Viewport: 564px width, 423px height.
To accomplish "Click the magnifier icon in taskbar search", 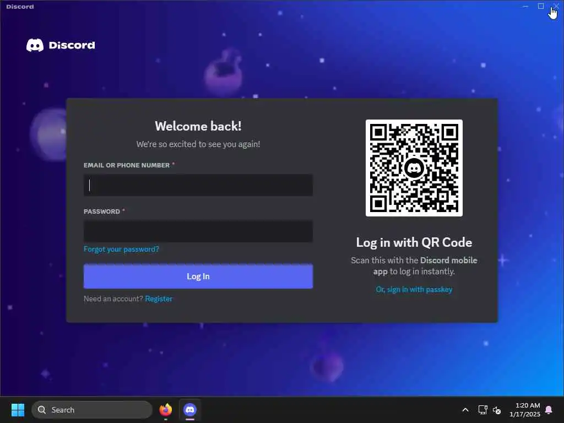I will coord(42,410).
